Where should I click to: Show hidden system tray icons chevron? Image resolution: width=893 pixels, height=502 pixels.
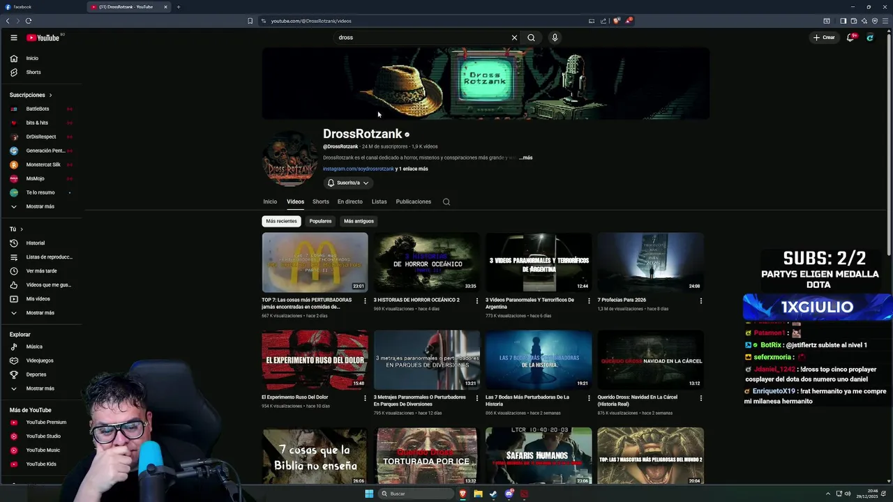(x=828, y=494)
